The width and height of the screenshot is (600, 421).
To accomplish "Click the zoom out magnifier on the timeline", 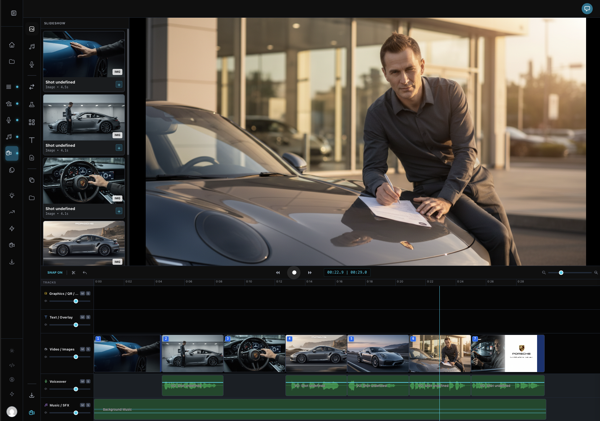I will [x=544, y=273].
